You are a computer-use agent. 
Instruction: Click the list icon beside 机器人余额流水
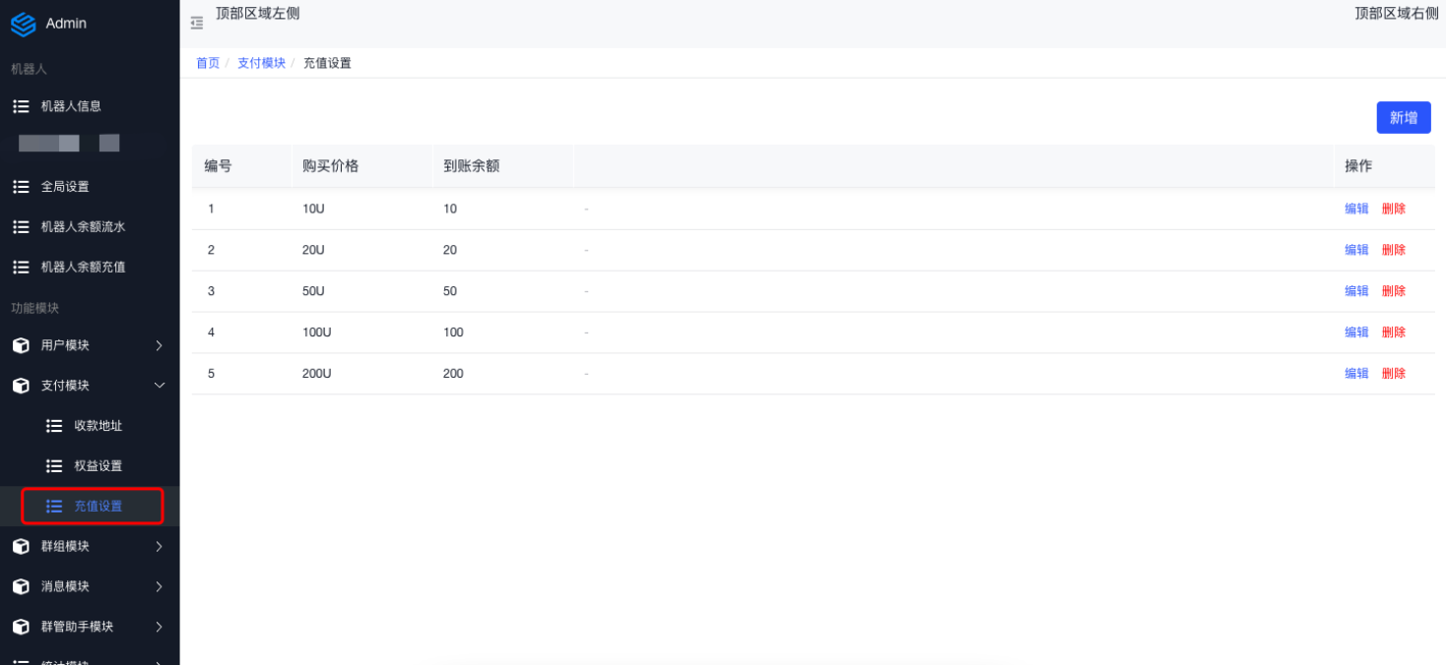[21, 227]
